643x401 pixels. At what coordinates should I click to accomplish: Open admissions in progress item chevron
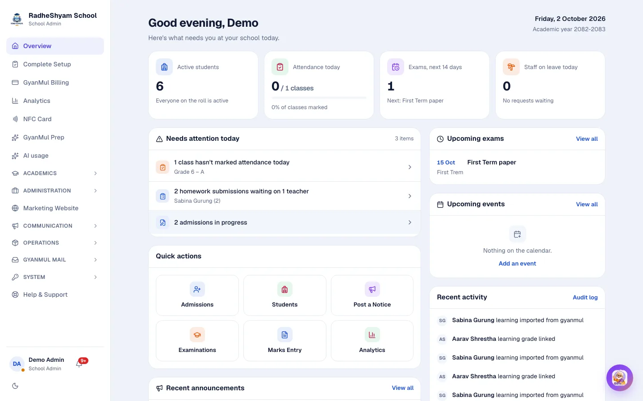click(410, 222)
